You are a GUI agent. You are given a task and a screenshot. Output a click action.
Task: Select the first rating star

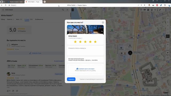point(75,42)
